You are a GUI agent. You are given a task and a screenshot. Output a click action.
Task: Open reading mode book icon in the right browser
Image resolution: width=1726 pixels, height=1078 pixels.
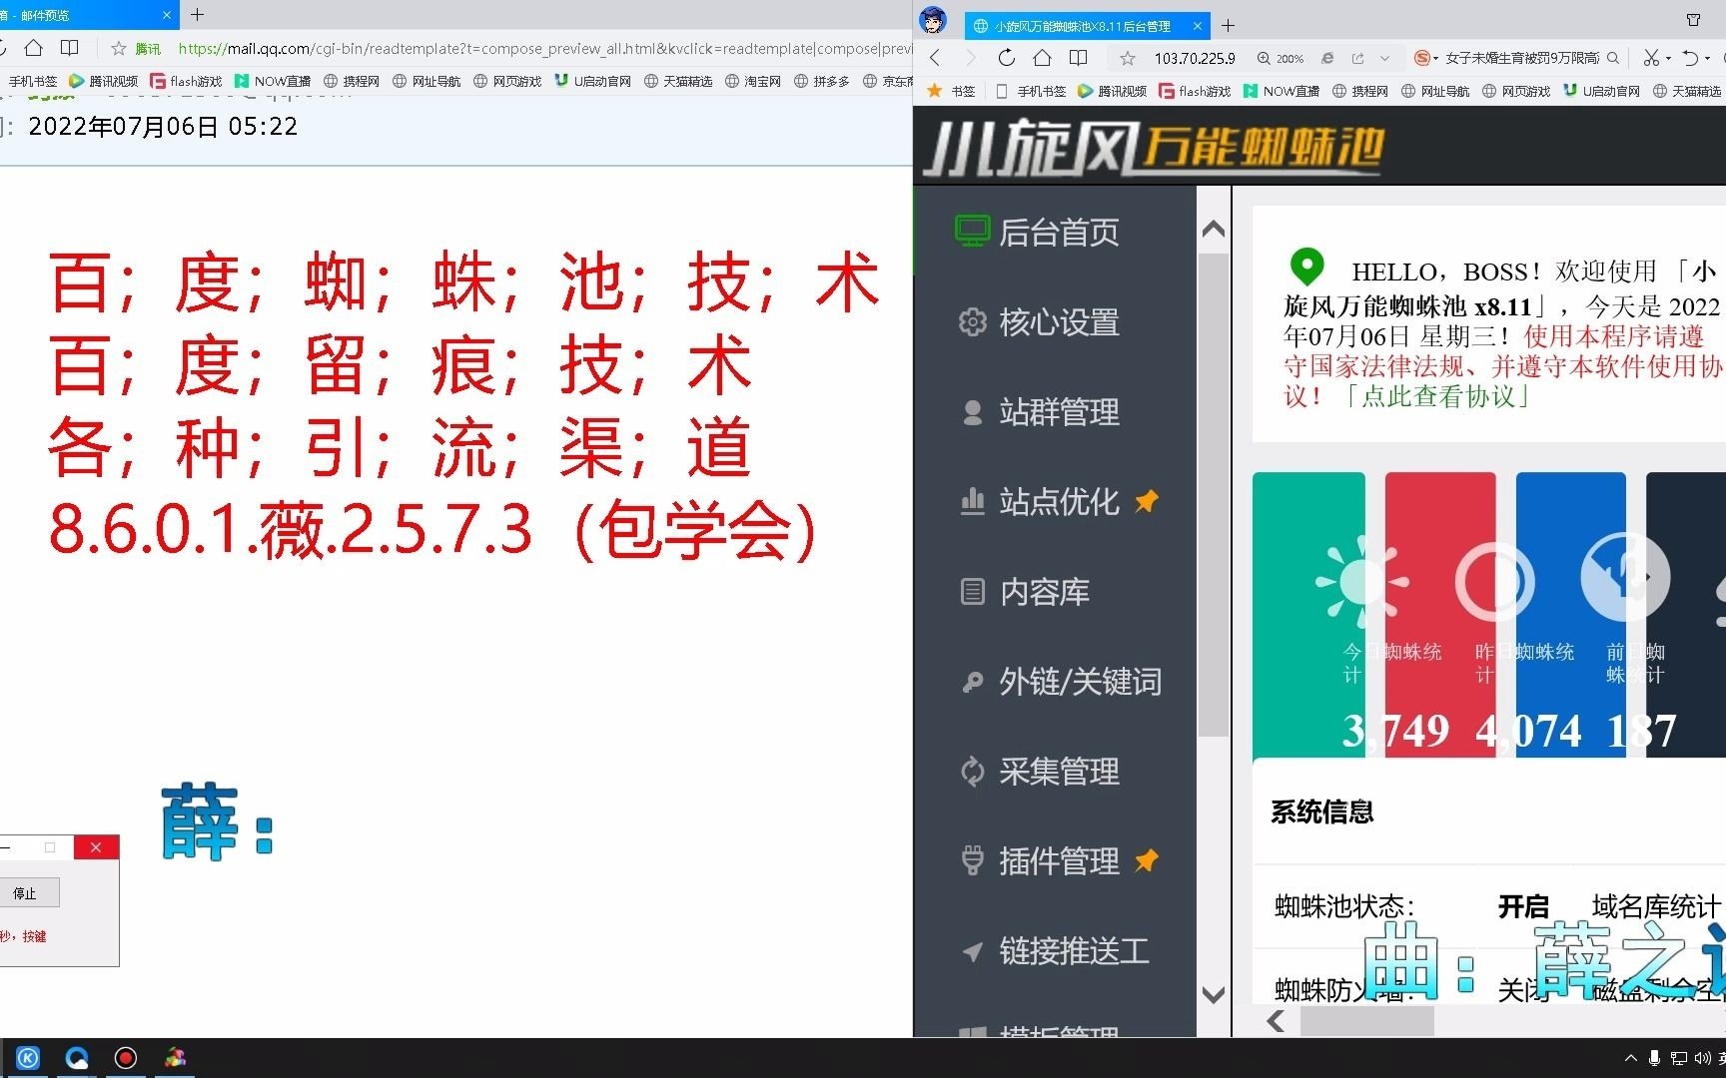(x=1078, y=58)
